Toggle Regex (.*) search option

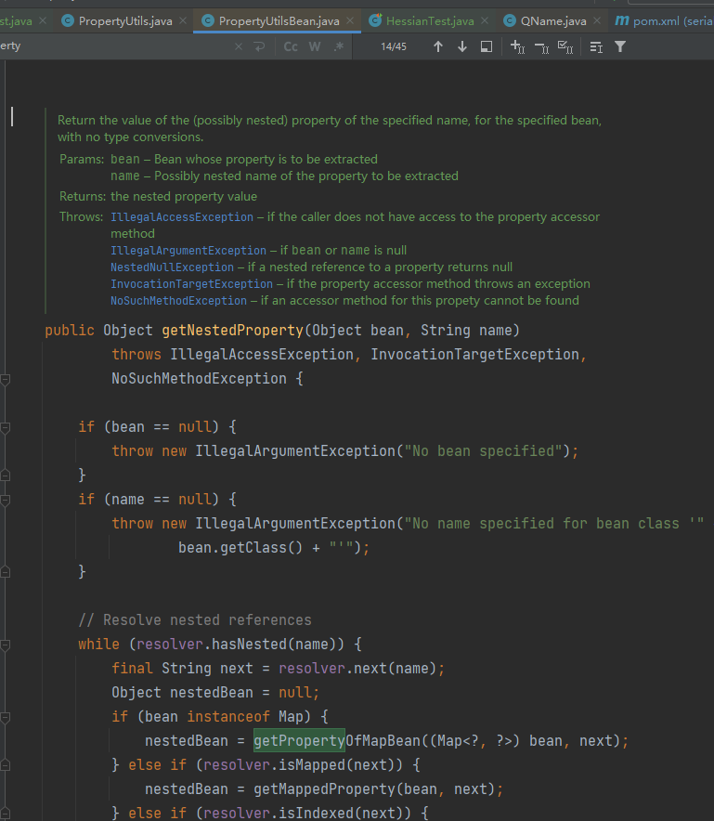tap(339, 46)
